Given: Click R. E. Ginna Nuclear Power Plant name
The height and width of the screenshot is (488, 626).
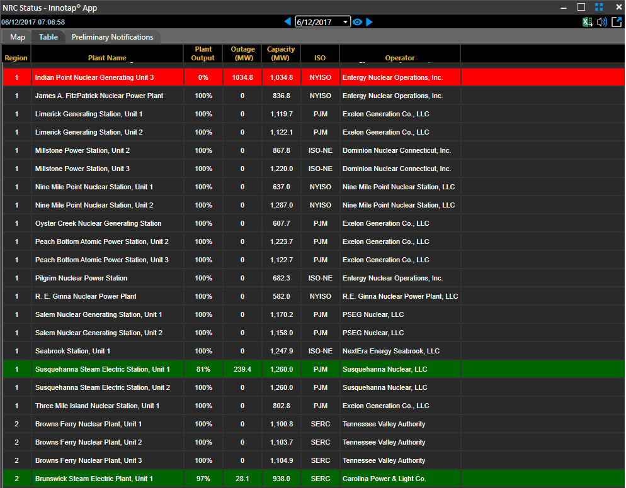Looking at the screenshot, I should pos(86,297).
